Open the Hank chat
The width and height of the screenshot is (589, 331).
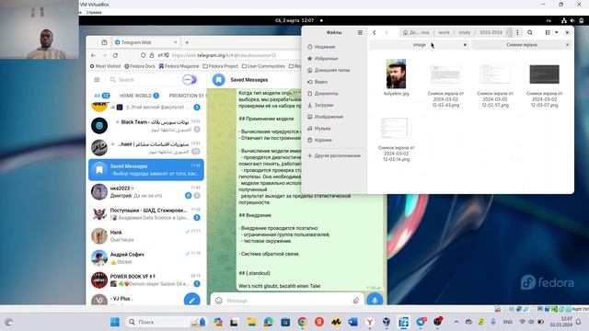click(146, 236)
